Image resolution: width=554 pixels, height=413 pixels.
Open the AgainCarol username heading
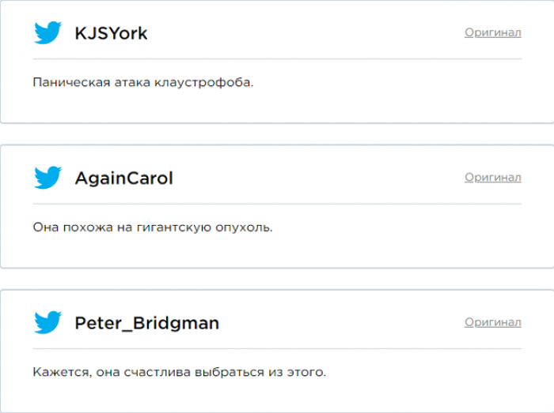pyautogui.click(x=123, y=178)
